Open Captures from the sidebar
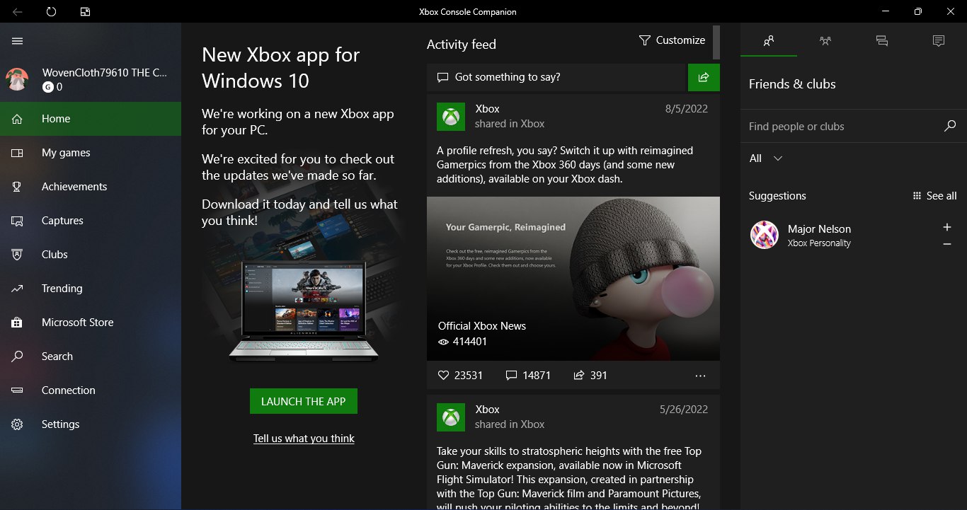967x510 pixels. (x=62, y=221)
